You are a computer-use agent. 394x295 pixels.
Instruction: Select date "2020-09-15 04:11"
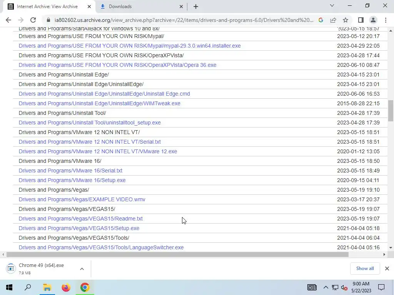tap(358, 180)
